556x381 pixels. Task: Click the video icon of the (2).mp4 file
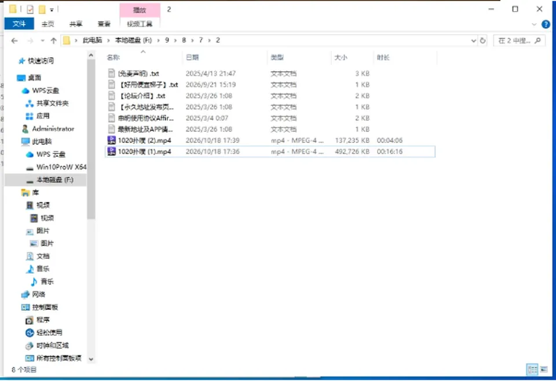112,140
